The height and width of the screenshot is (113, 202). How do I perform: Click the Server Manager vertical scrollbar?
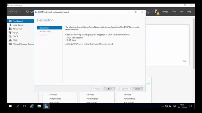pos(193,44)
